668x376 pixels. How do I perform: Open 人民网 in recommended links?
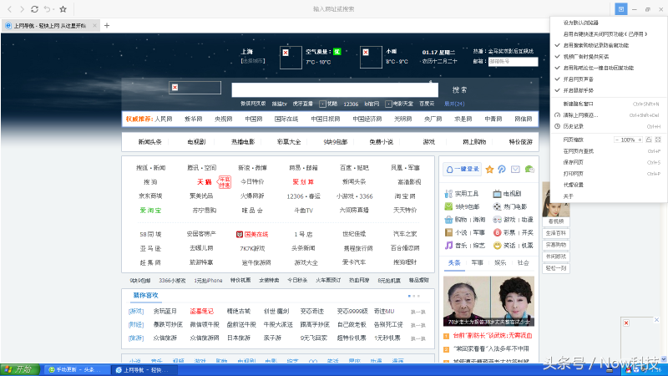(164, 119)
